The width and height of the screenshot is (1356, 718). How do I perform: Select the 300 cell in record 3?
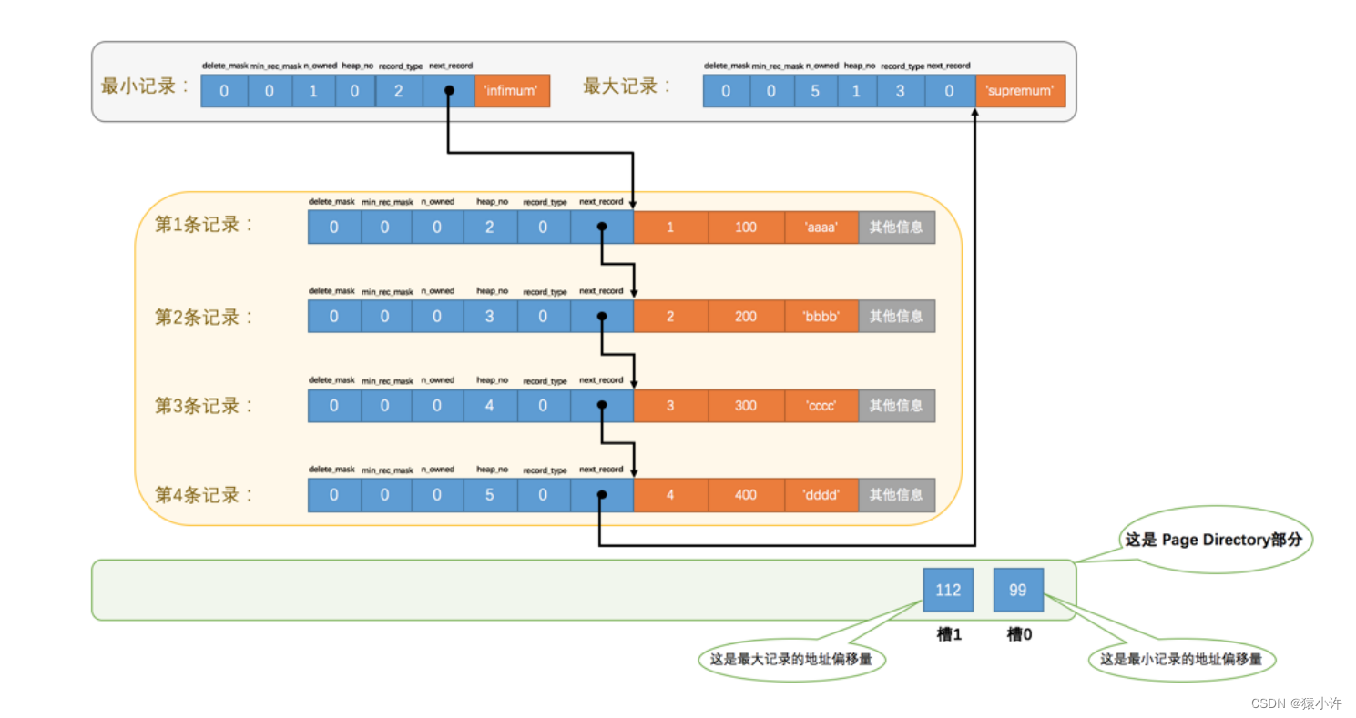click(746, 405)
